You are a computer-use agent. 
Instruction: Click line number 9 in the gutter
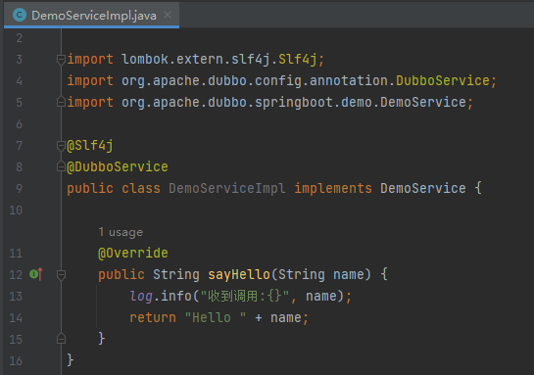(19, 189)
